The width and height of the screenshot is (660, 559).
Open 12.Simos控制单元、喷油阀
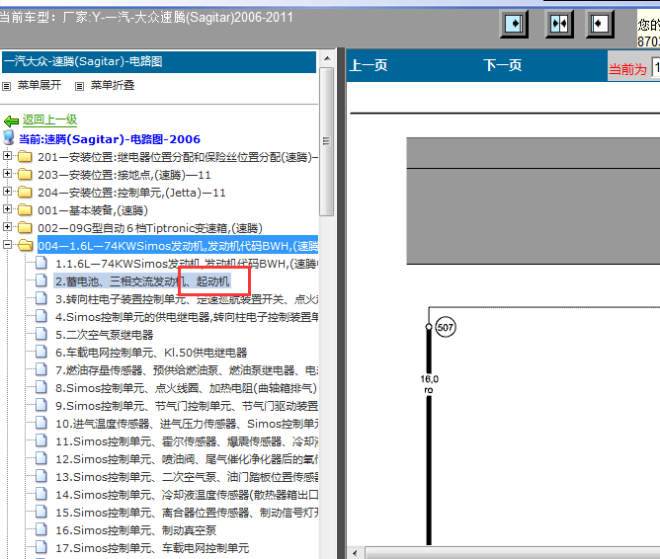point(187,459)
